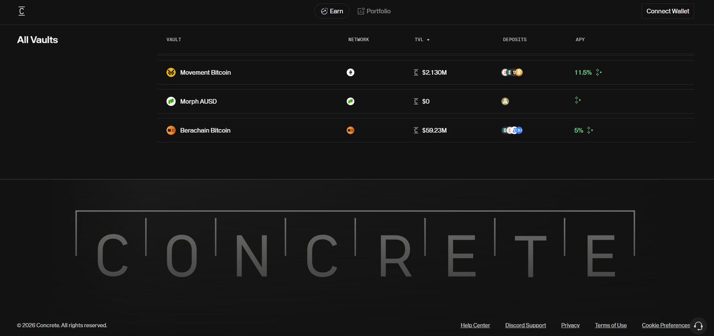Click the APY column header
The height and width of the screenshot is (336, 714).
coord(580,40)
